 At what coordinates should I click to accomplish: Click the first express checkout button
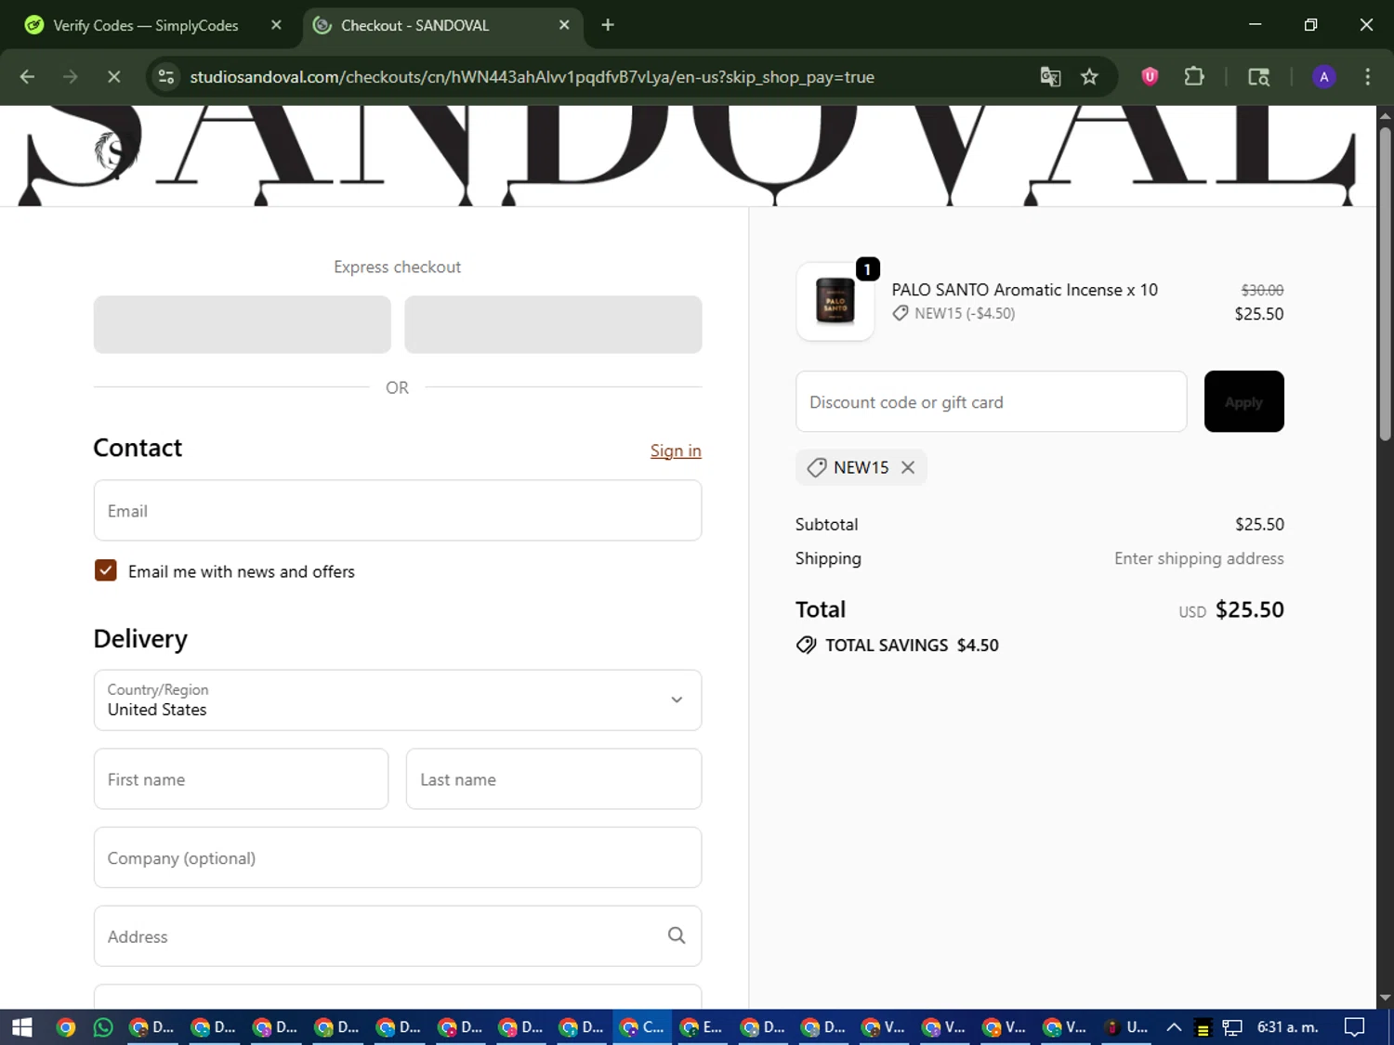point(242,324)
